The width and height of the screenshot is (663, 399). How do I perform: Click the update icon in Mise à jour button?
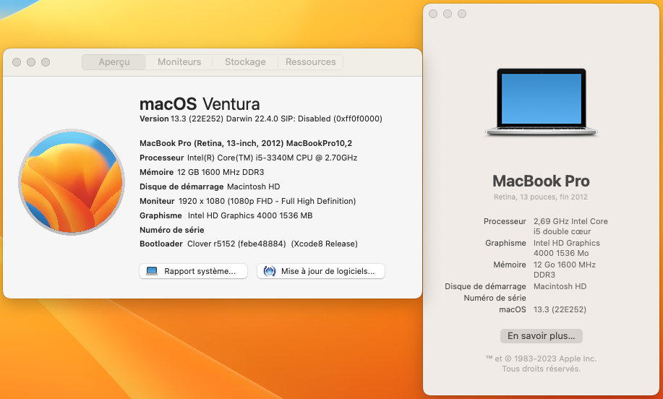pos(270,271)
